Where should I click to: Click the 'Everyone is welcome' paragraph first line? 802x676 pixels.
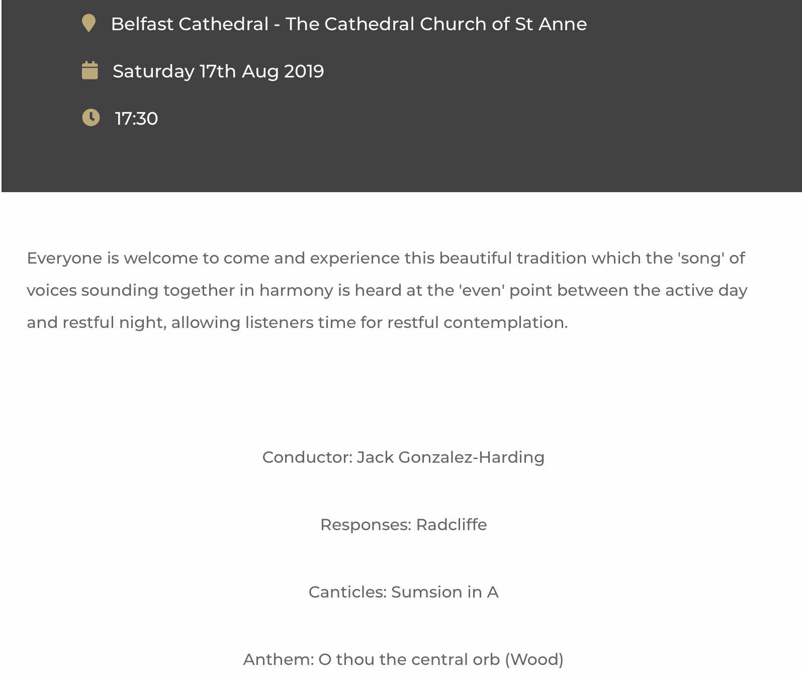coord(386,258)
